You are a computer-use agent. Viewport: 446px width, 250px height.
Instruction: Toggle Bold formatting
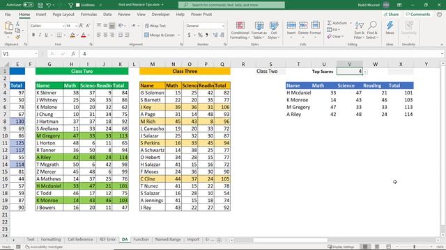tap(33, 35)
